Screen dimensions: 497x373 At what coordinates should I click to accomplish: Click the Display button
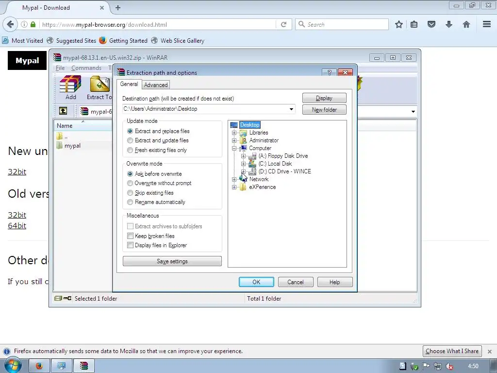click(x=324, y=98)
